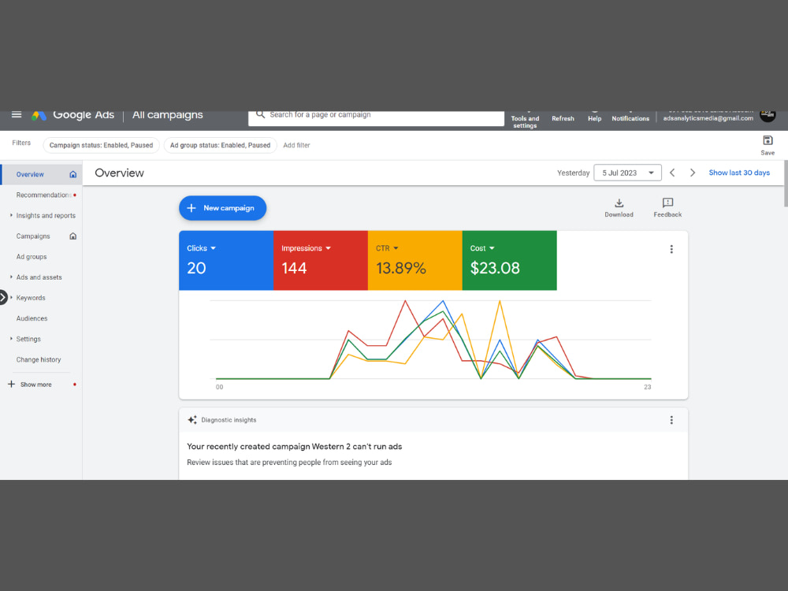
Task: Edit Campaign status filter chip
Action: [x=101, y=145]
